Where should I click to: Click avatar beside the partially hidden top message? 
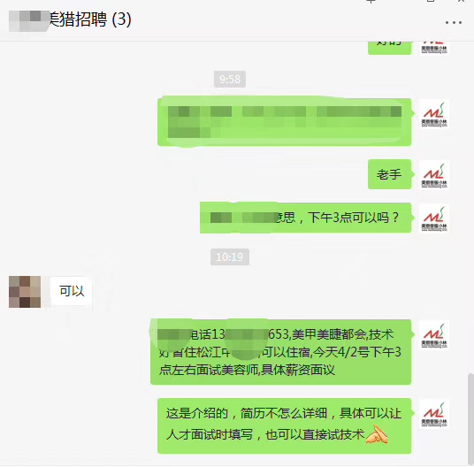(434, 49)
